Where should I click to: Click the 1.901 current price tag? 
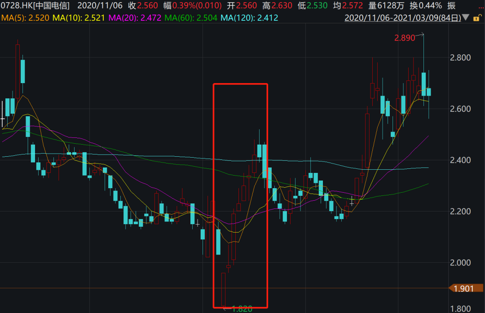[466, 289]
